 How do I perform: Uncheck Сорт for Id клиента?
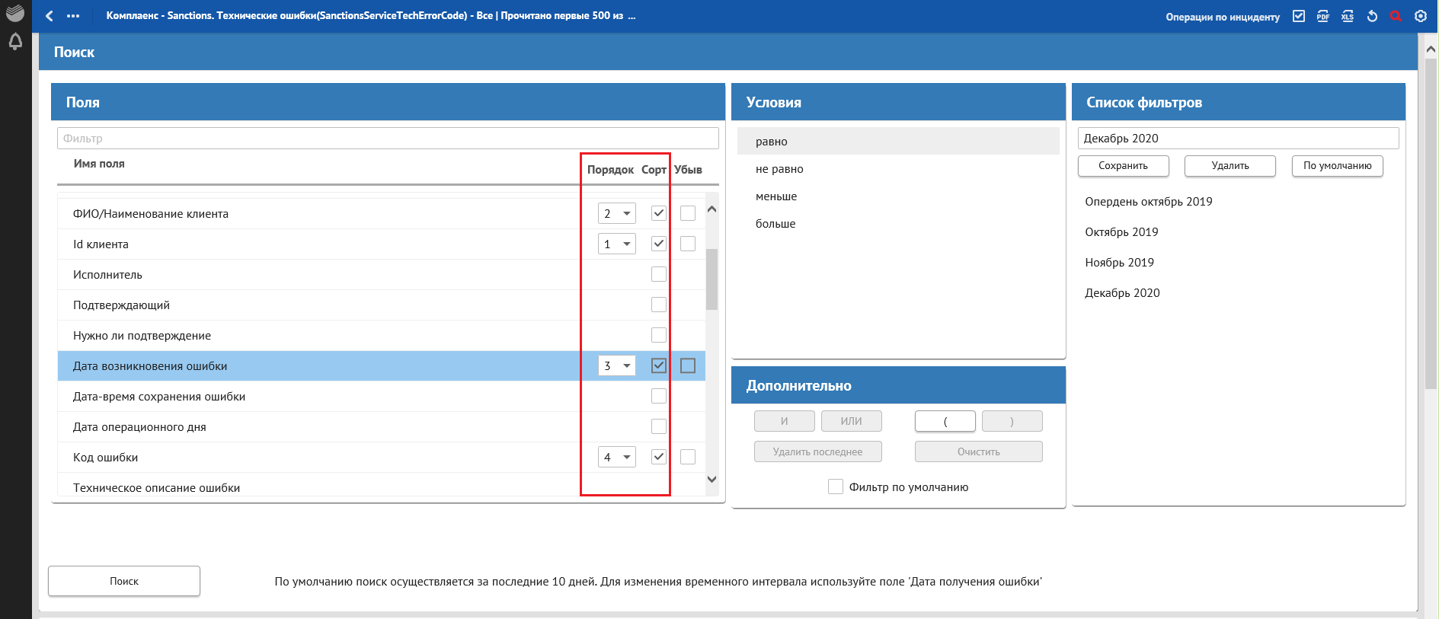click(659, 244)
